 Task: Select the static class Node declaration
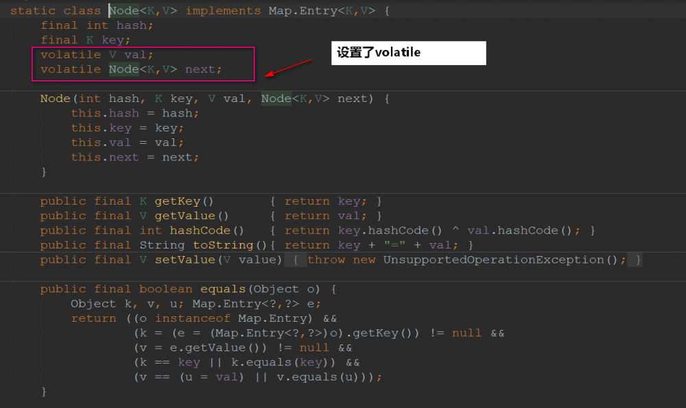click(x=82, y=10)
